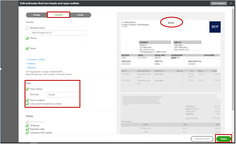This screenshot has height=144, width=236.
Task: Switch to the Design tab
Action: coord(37,15)
